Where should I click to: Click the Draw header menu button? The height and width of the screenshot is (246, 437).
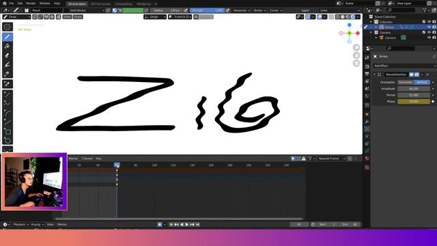tap(78, 17)
